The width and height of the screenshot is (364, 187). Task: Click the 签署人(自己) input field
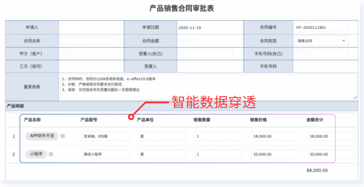(205, 53)
